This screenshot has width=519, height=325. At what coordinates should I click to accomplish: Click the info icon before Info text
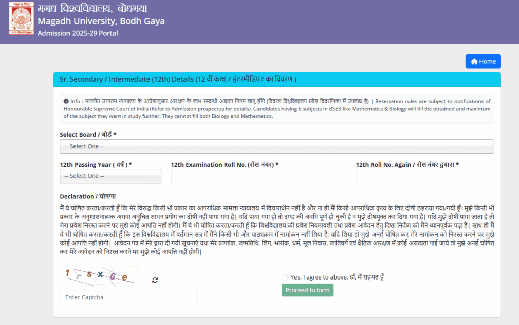(x=66, y=101)
